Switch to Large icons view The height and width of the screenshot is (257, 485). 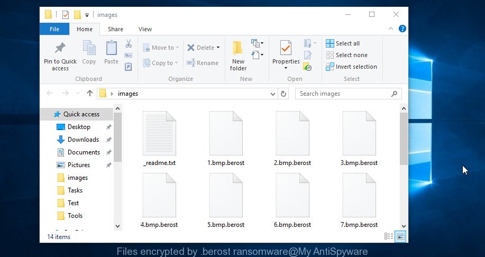pos(400,236)
